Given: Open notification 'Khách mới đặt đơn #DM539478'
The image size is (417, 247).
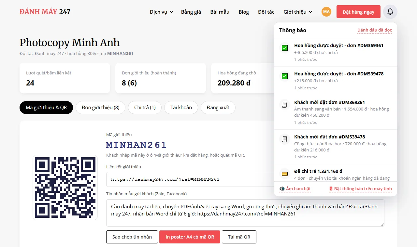Looking at the screenshot, I should 336,147.
